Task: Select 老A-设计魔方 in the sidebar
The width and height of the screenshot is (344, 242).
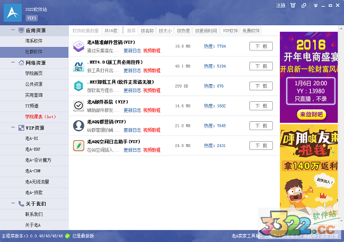Action: tap(34, 160)
